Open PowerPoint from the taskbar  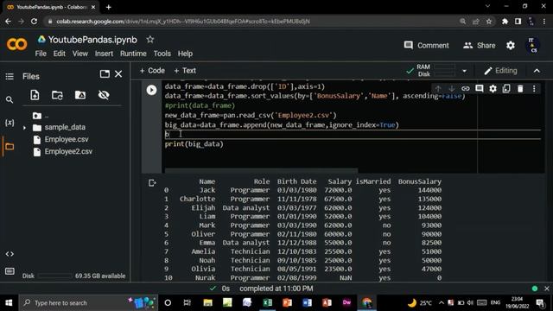point(287,303)
